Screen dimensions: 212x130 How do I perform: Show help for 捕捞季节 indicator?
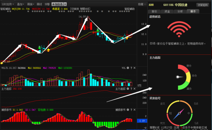(131, 110)
